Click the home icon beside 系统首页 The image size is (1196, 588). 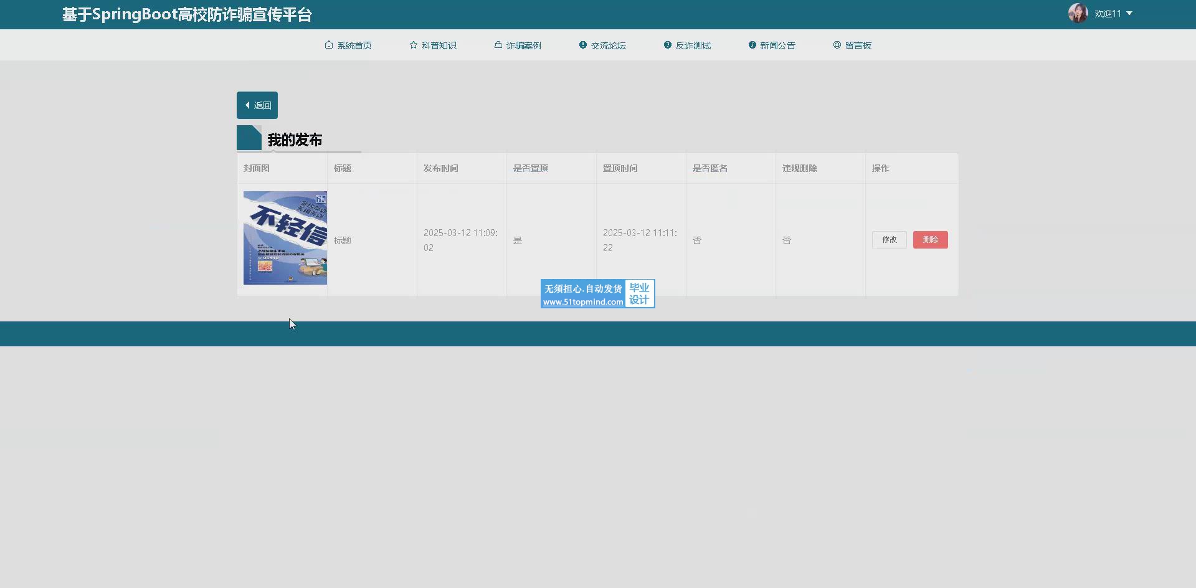pyautogui.click(x=329, y=45)
